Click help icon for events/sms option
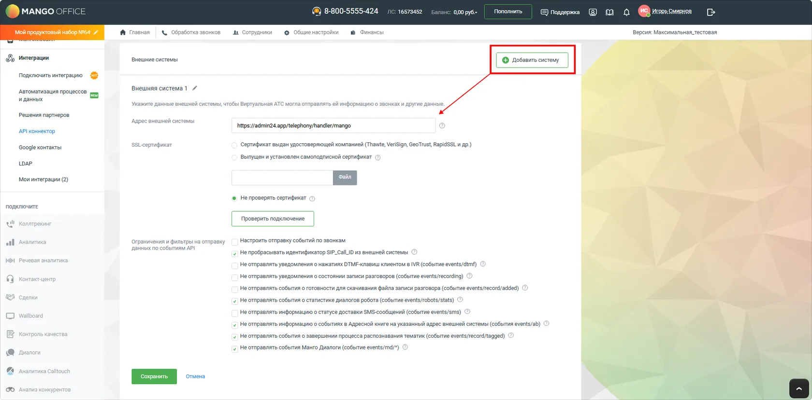812x400 pixels. pyautogui.click(x=467, y=312)
